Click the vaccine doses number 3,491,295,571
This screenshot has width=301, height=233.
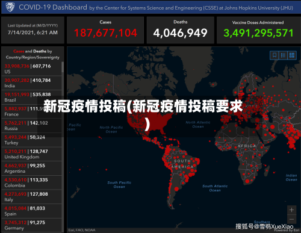tap(258, 33)
